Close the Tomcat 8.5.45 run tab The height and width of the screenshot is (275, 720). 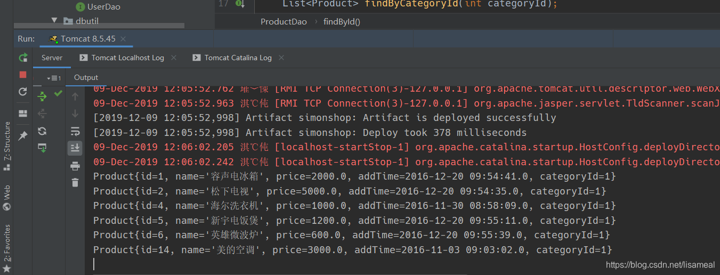123,39
